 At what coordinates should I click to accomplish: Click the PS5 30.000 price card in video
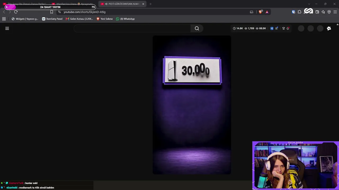coord(192,70)
